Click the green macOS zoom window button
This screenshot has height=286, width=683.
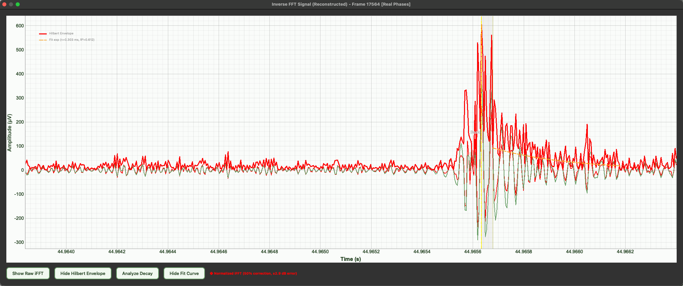click(18, 4)
